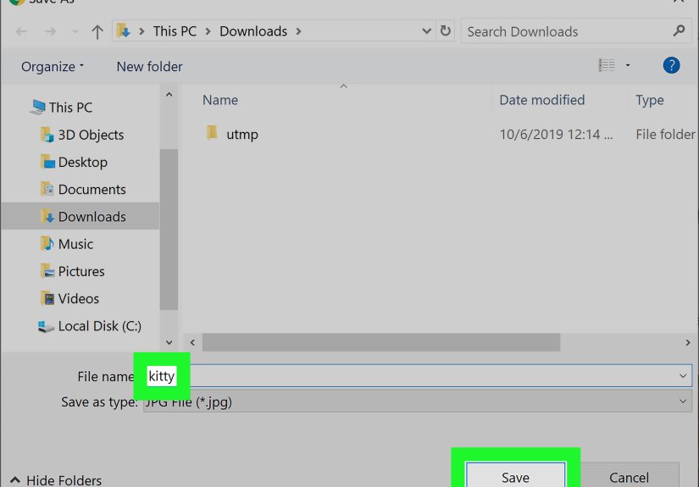
Task: Select This PC in the address path
Action: point(175,31)
